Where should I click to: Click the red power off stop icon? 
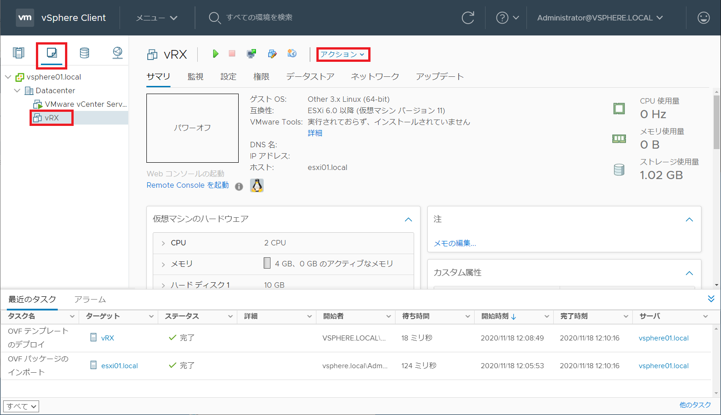232,54
